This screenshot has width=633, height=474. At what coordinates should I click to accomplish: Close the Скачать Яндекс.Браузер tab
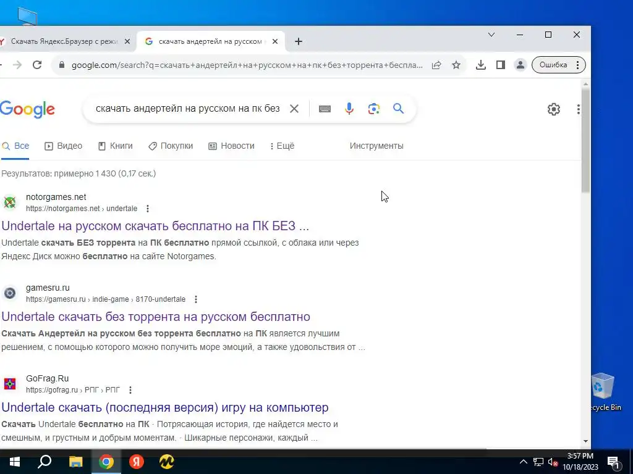point(127,41)
